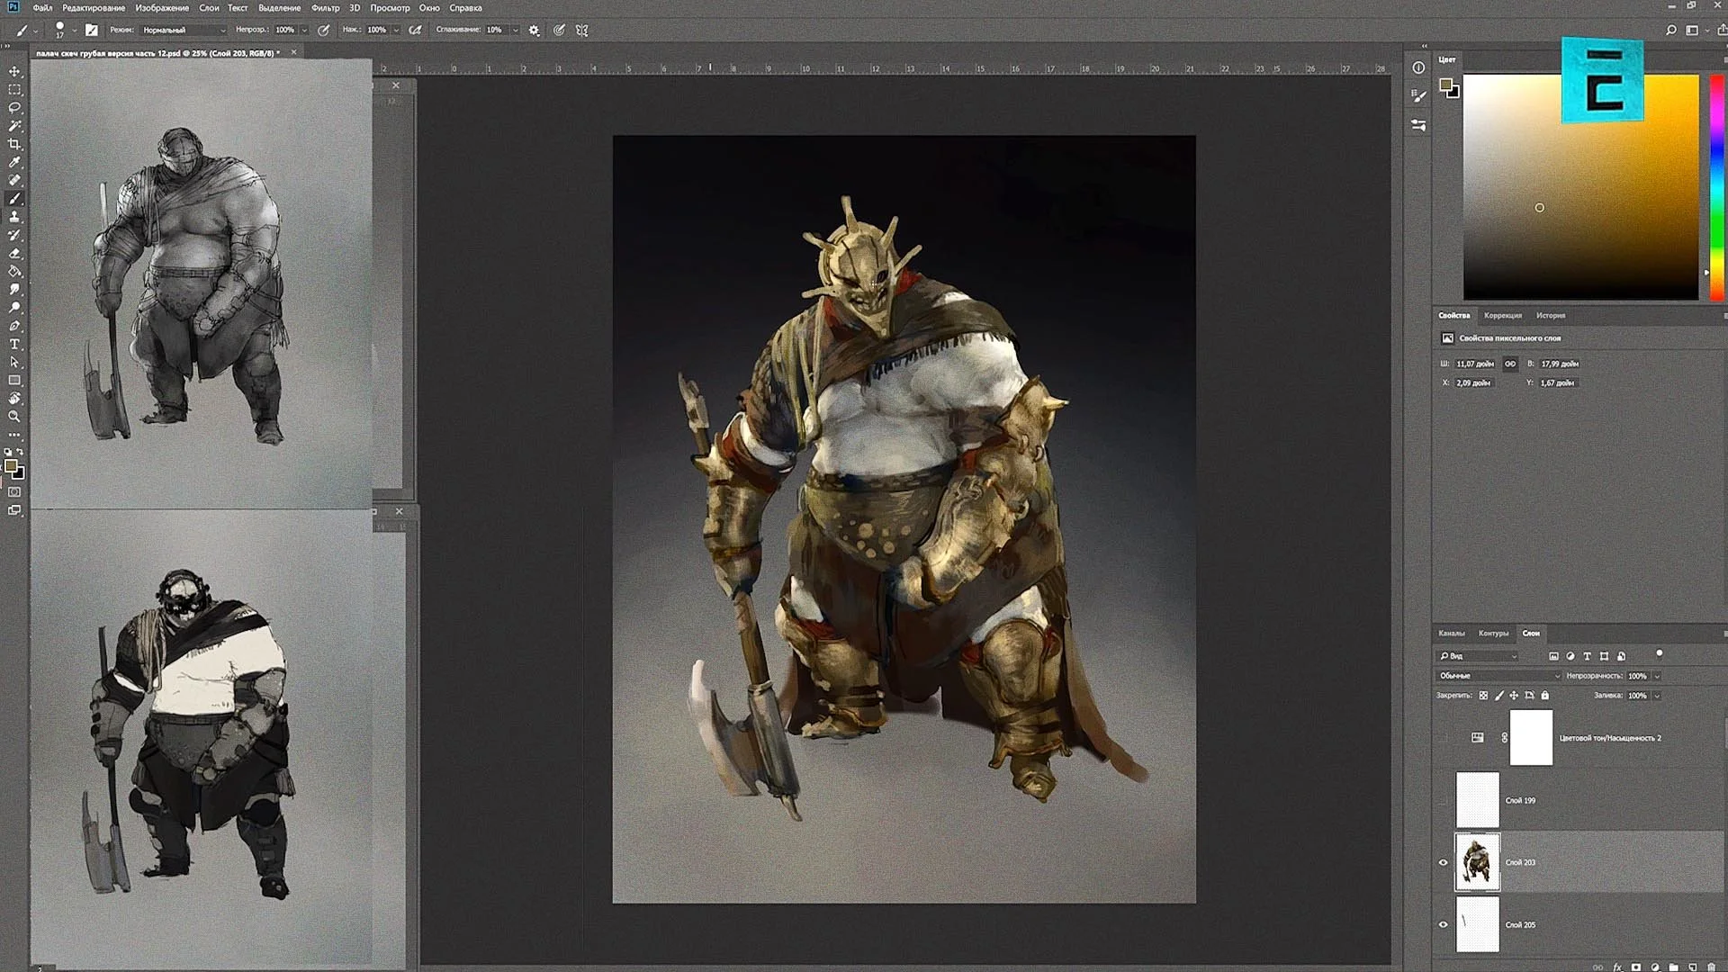Click the foreground color swatch in toolbar

pos(11,466)
